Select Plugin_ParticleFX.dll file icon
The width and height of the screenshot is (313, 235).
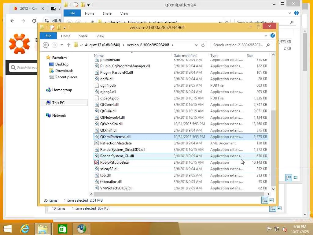click(97, 73)
